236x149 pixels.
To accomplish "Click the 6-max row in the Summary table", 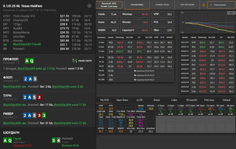I will pyautogui.click(x=135, y=47).
